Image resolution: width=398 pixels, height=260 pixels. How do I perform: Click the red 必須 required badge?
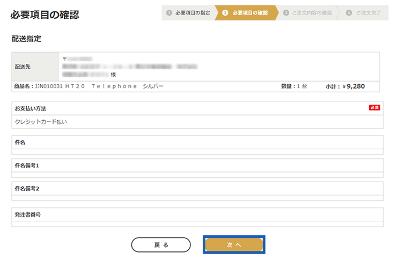pyautogui.click(x=374, y=107)
